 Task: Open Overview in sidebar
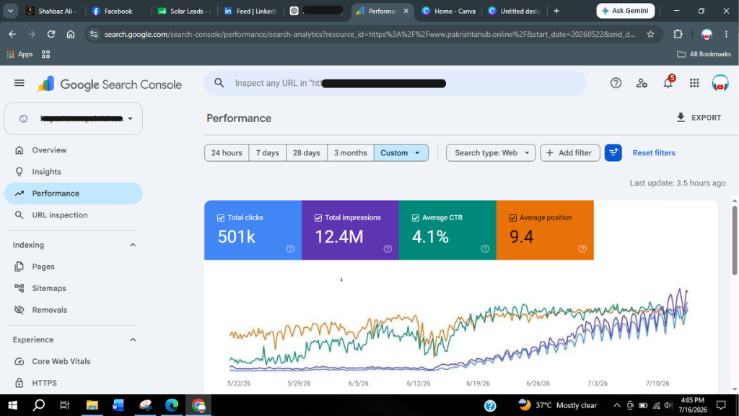74,150
